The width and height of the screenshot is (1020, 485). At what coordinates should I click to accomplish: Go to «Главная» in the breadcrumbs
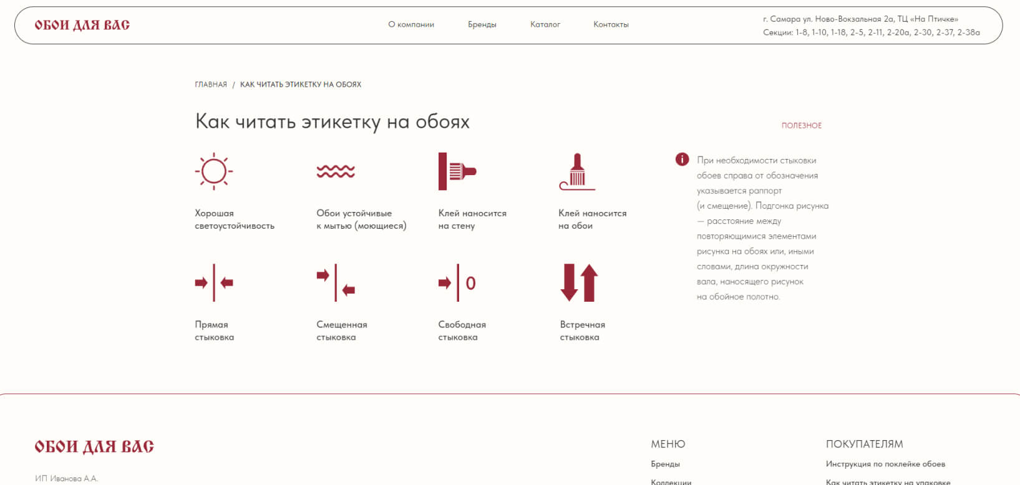211,84
